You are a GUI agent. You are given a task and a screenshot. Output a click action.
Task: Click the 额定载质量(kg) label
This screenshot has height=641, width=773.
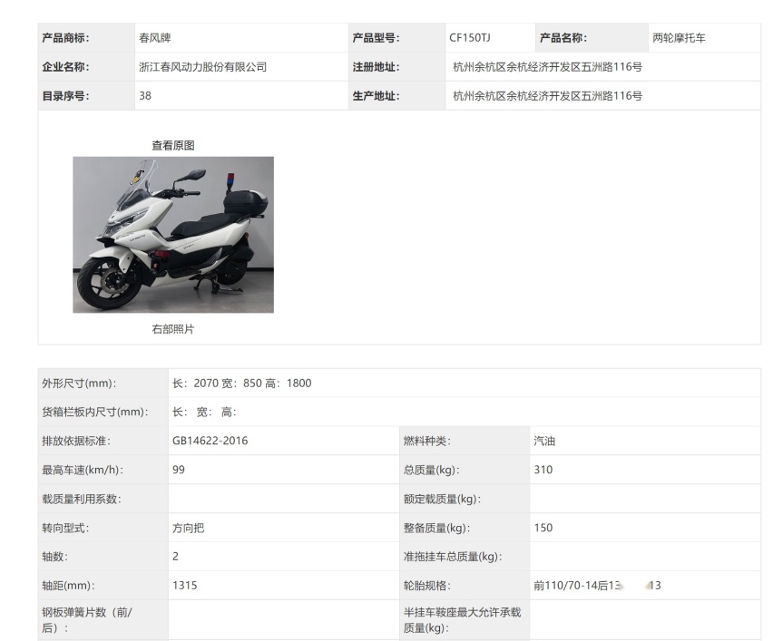[442, 499]
